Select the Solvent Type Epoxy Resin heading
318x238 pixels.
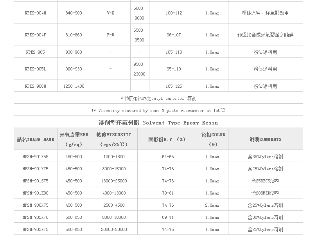158,123
